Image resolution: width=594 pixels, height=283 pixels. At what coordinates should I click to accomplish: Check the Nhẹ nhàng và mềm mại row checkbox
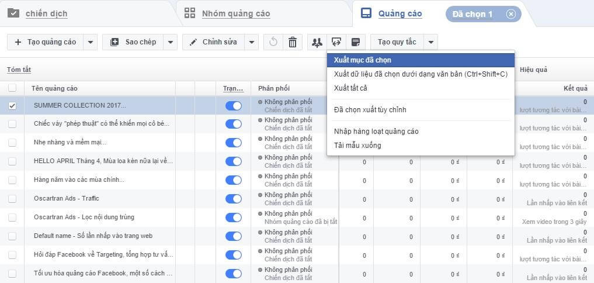pos(12,143)
